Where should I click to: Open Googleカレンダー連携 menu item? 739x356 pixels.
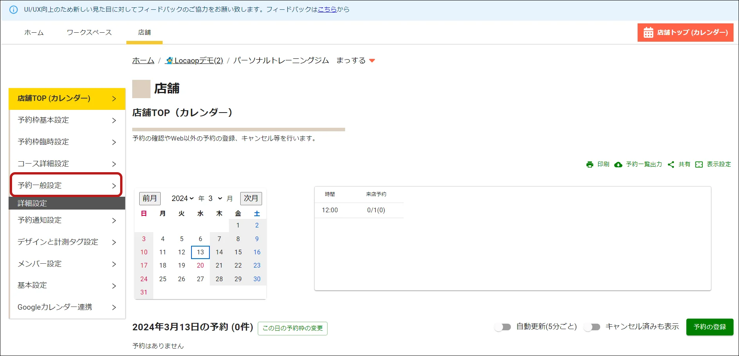coord(67,307)
